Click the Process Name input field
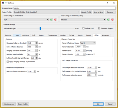118x108 pixels. (x=65, y=8)
